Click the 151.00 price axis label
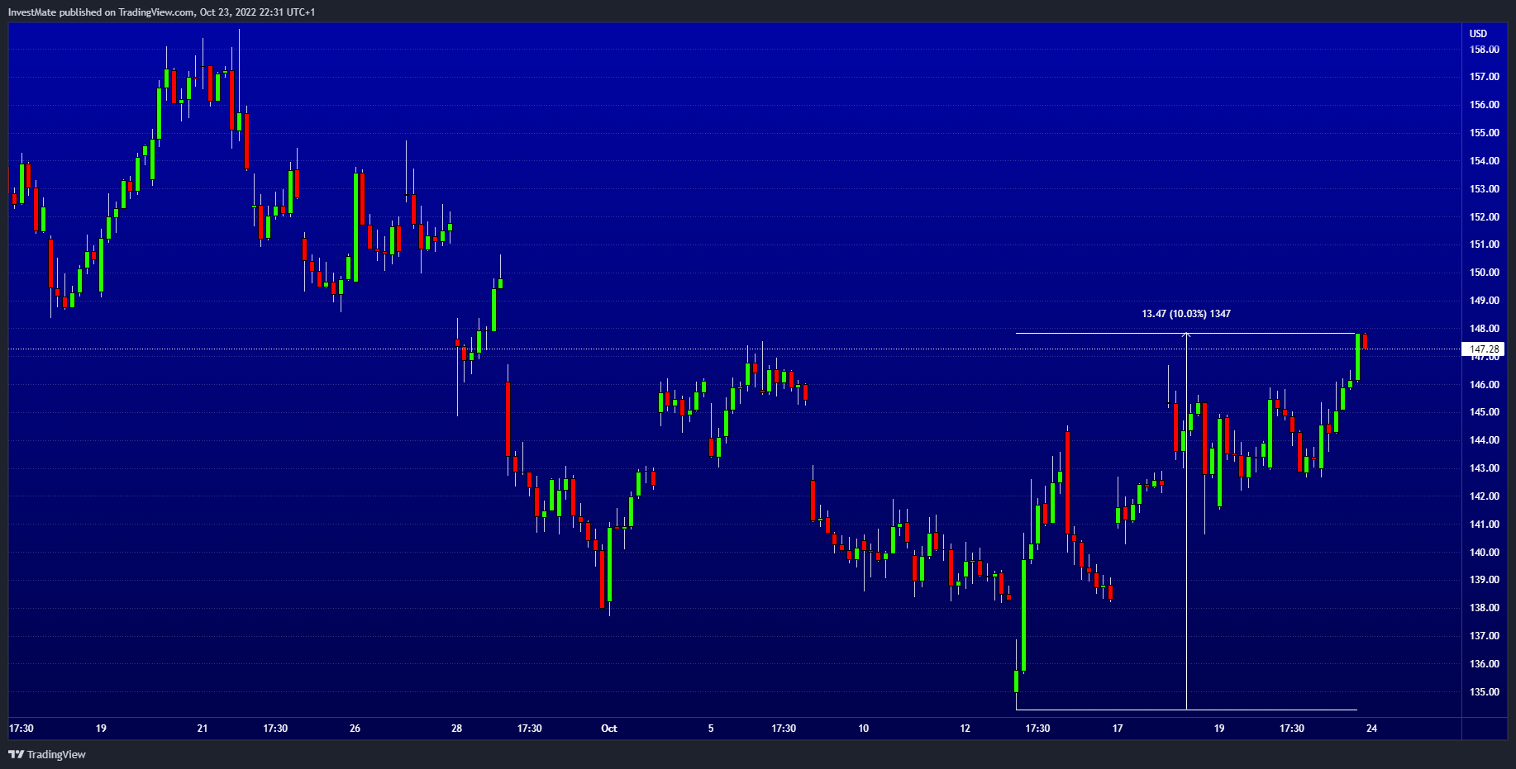This screenshot has height=769, width=1516. pos(1485,244)
